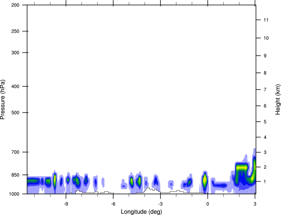Click the 1 km height label
The height and width of the screenshot is (215, 281).
click(265, 182)
